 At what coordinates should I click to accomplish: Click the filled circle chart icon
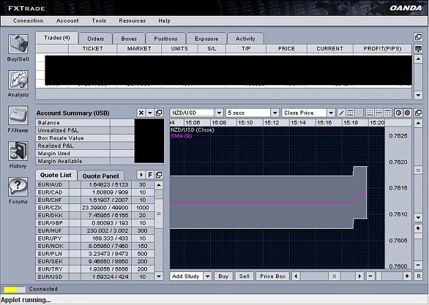pyautogui.click(x=408, y=113)
